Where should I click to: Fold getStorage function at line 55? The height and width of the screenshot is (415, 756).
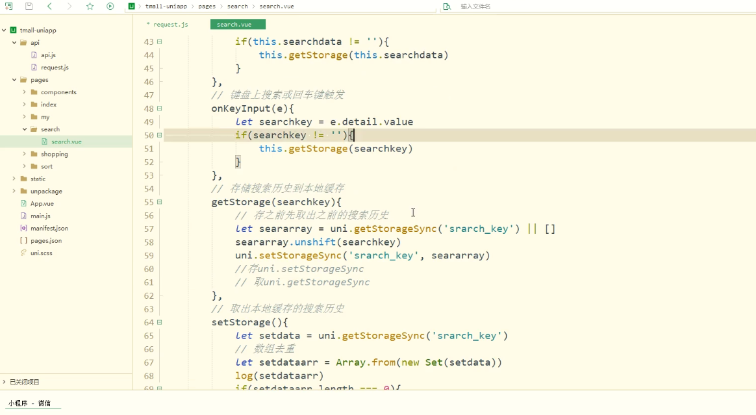click(x=160, y=202)
